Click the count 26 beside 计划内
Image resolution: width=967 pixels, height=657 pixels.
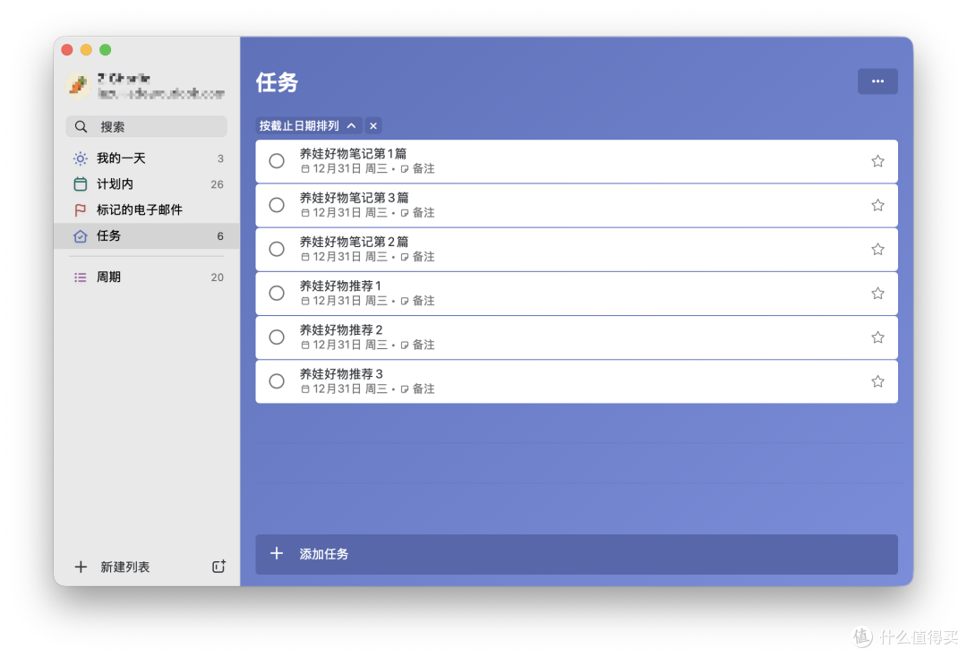[x=217, y=184]
